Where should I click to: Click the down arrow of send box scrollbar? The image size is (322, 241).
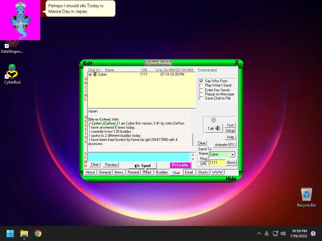point(193,159)
